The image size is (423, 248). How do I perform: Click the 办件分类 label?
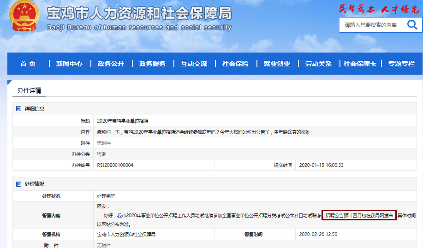tap(81, 154)
